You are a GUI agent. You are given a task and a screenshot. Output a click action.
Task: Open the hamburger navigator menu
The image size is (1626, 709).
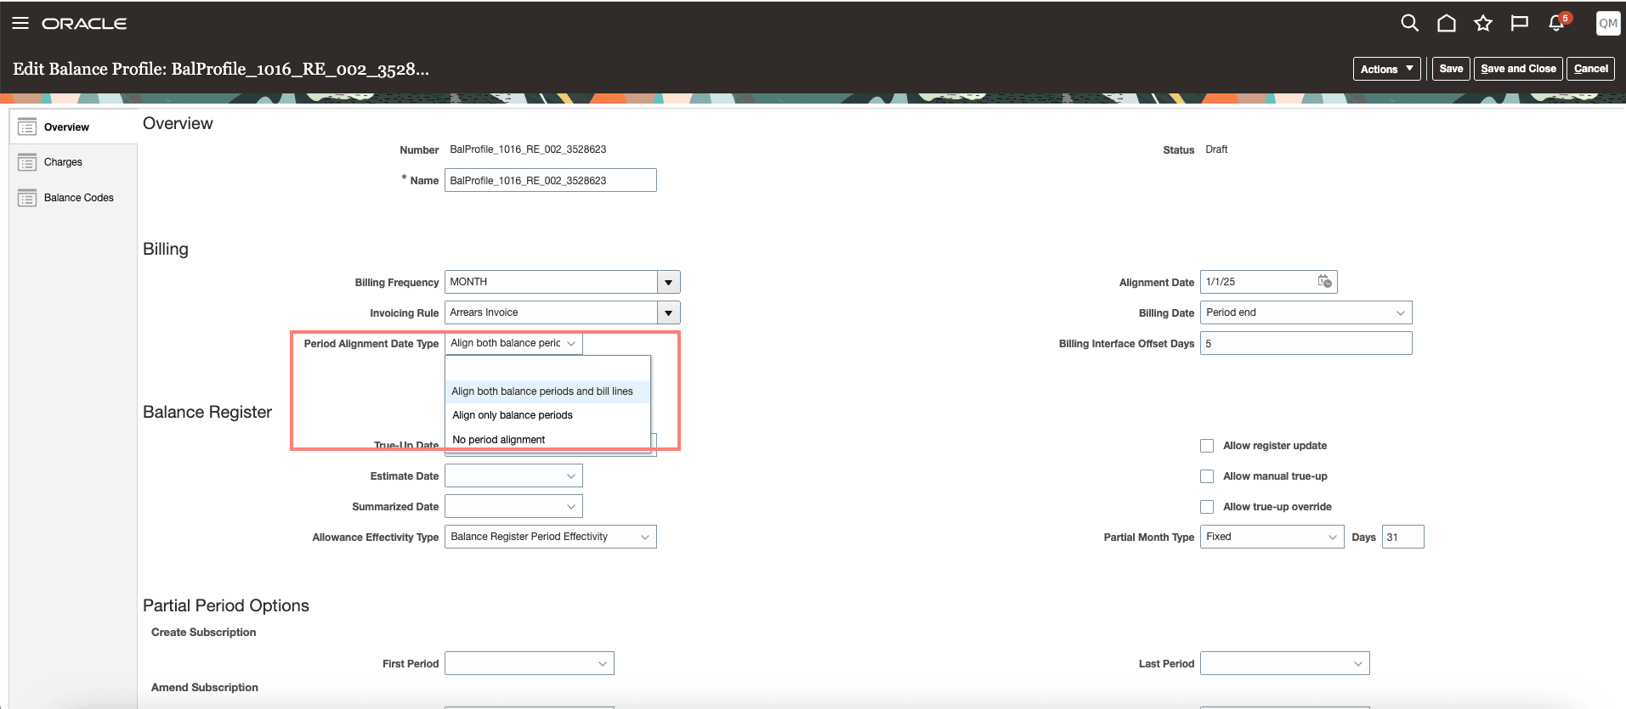coord(20,23)
